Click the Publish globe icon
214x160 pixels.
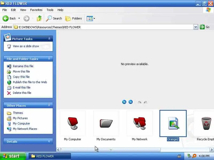9,82
